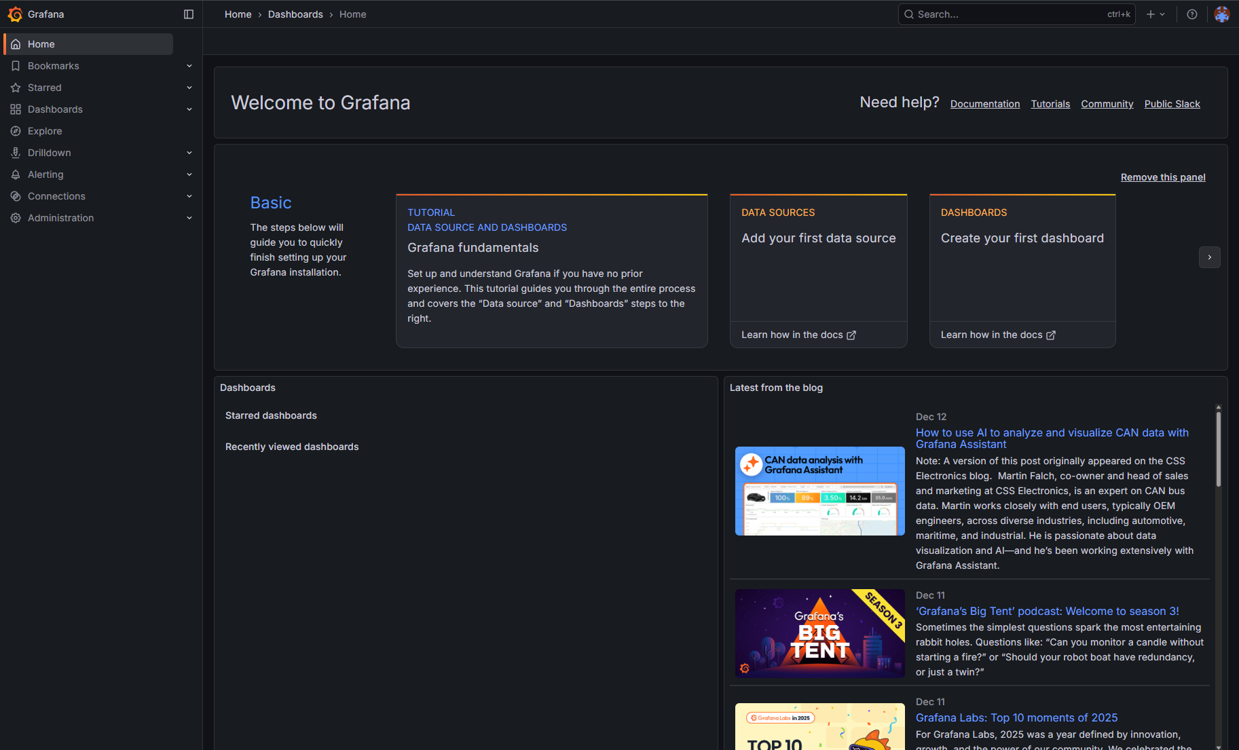Screen dimensions: 1239x750
Task: Click the Explore compass icon in sidebar
Action: pyautogui.click(x=16, y=131)
